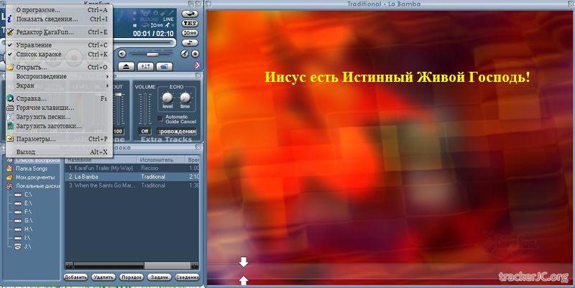This screenshot has width=575, height=288.
Task: Click the speaker mute icon
Action: (x=122, y=55)
